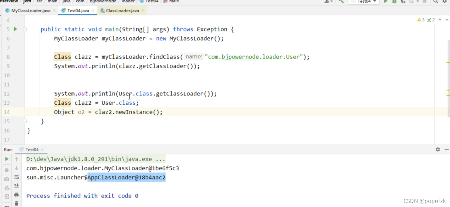Click the "com.bjpowernode.loader.User" string
This screenshot has height=207, width=450.
tap(254, 57)
